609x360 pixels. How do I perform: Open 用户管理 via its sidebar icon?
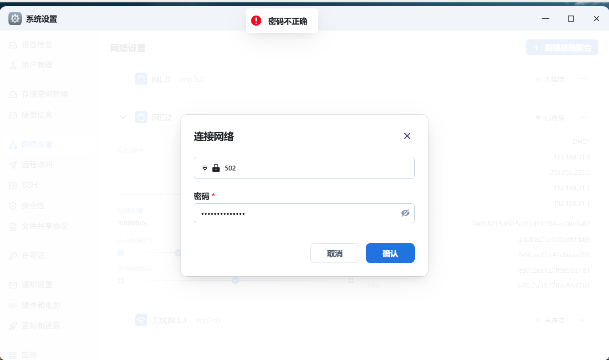pyautogui.click(x=13, y=65)
